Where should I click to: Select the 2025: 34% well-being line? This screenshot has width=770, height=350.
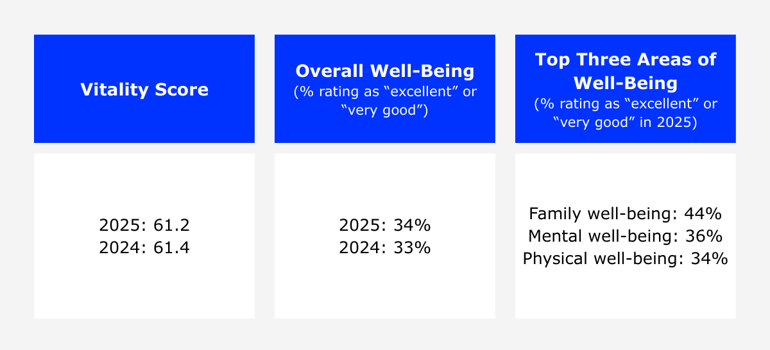(x=384, y=225)
